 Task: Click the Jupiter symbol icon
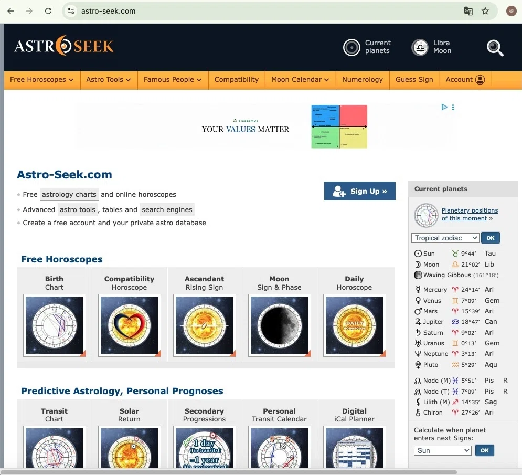(418, 322)
